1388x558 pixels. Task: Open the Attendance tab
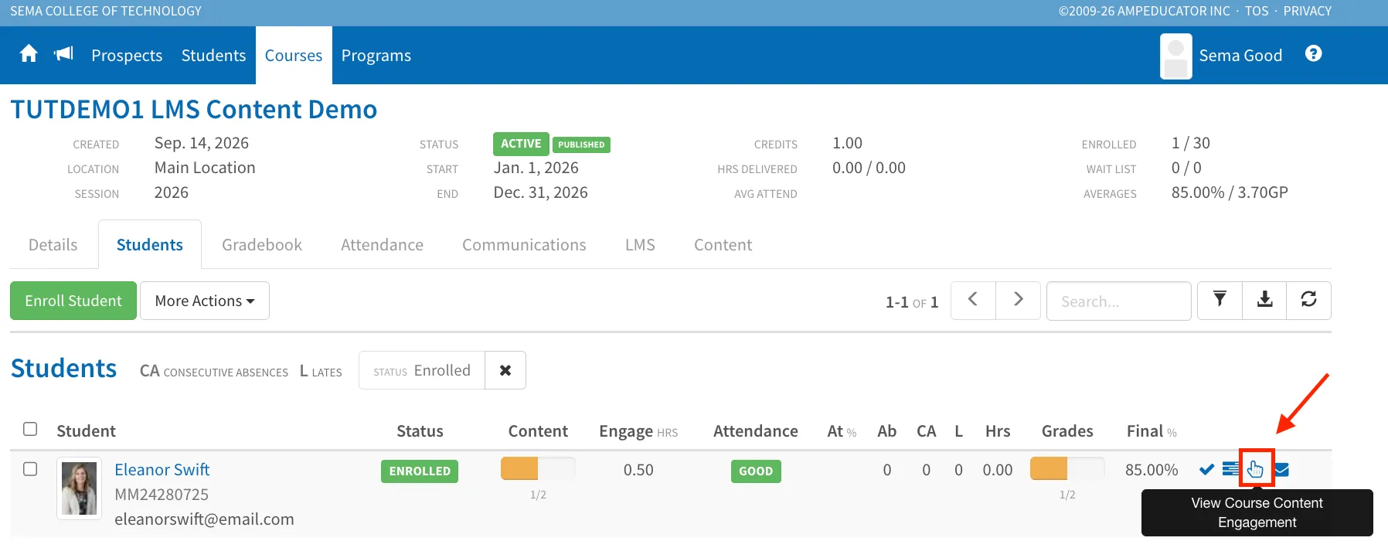(382, 245)
